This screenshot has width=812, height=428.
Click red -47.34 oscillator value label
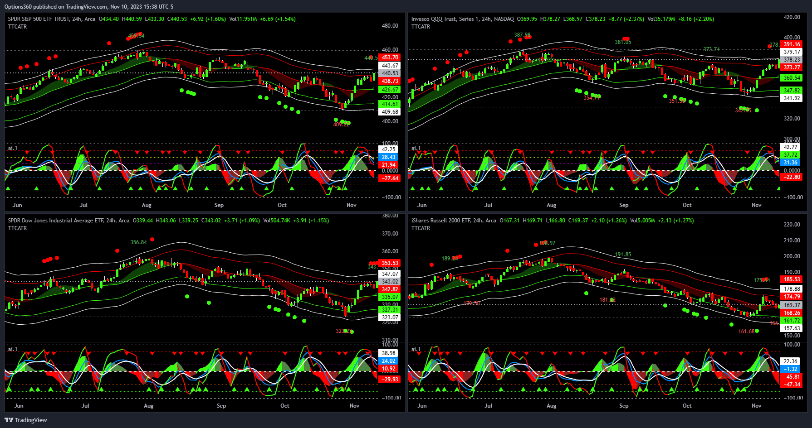click(x=792, y=385)
